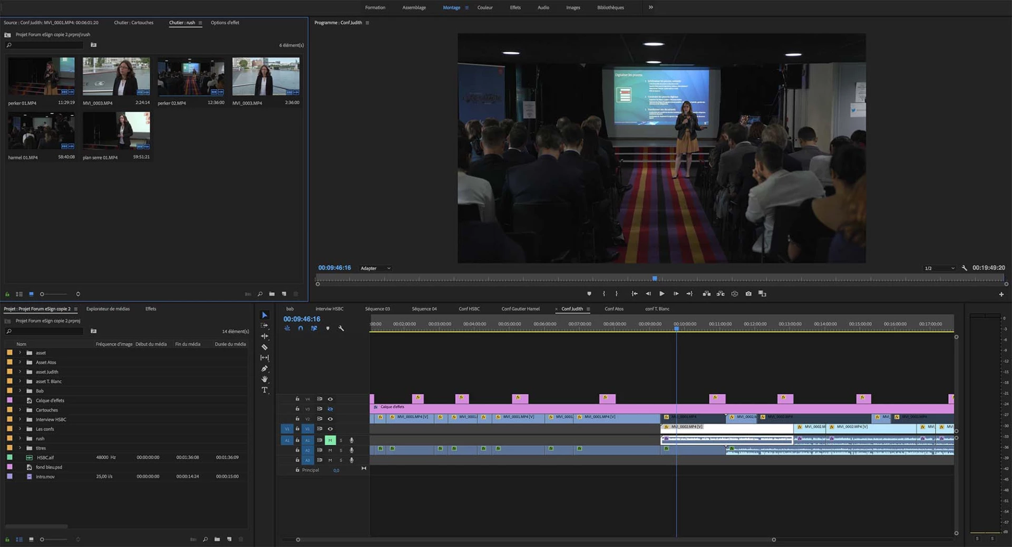Image resolution: width=1012 pixels, height=547 pixels.
Task: Expand the Cartouches folder in project
Action: [x=20, y=410]
